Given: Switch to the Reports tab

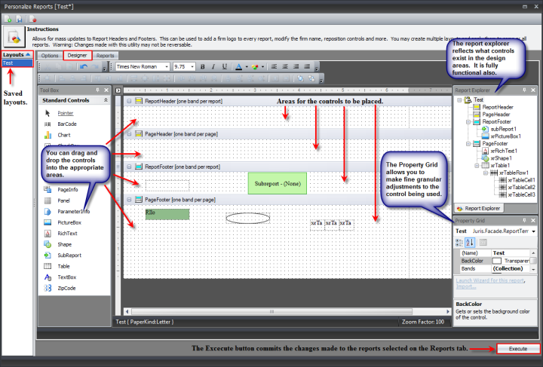Looking at the screenshot, I should click(106, 56).
